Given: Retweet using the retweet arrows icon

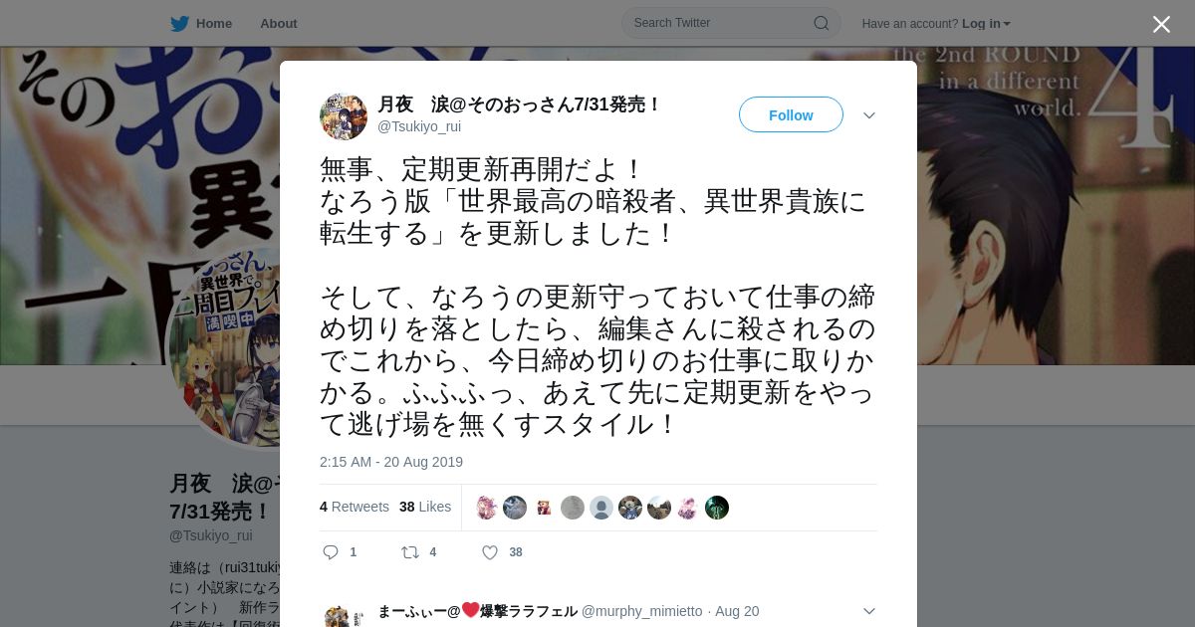Looking at the screenshot, I should pos(409,552).
